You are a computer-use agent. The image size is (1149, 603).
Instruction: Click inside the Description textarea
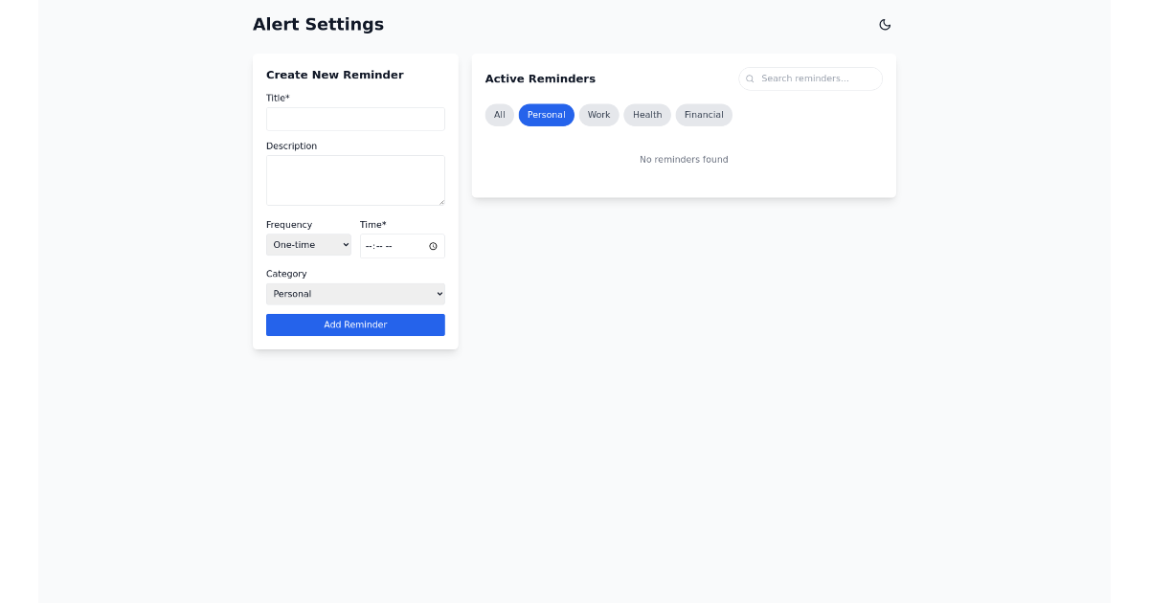pos(355,180)
